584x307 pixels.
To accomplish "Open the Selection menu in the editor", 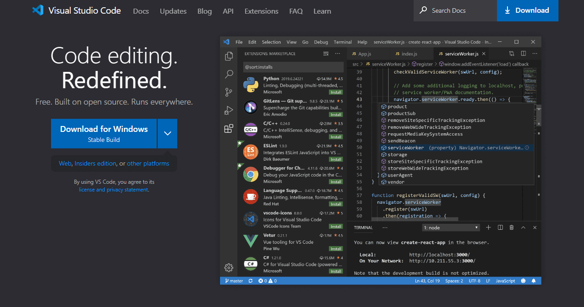I will (271, 42).
